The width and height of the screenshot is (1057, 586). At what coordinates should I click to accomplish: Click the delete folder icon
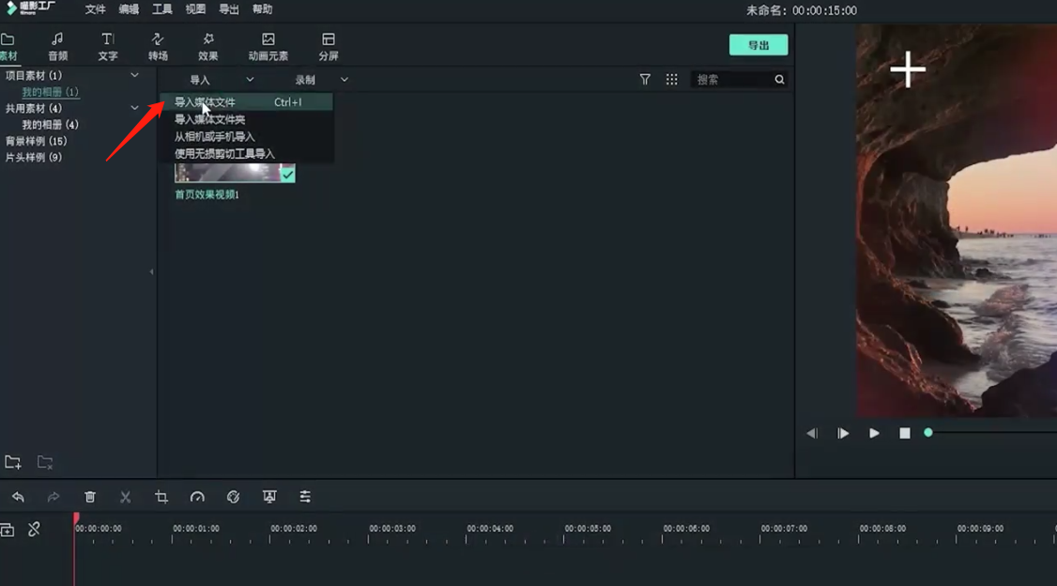coord(44,463)
